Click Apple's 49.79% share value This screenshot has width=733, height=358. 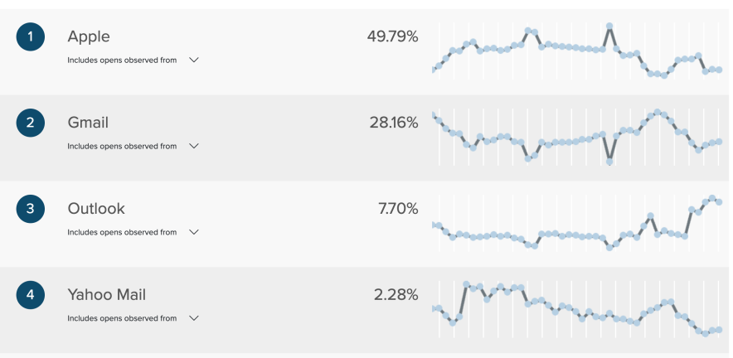[393, 36]
